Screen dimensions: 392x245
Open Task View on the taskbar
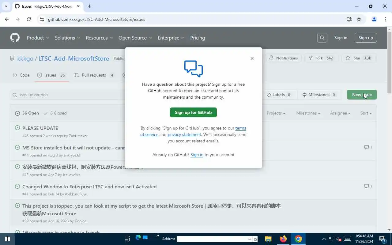click(127, 239)
